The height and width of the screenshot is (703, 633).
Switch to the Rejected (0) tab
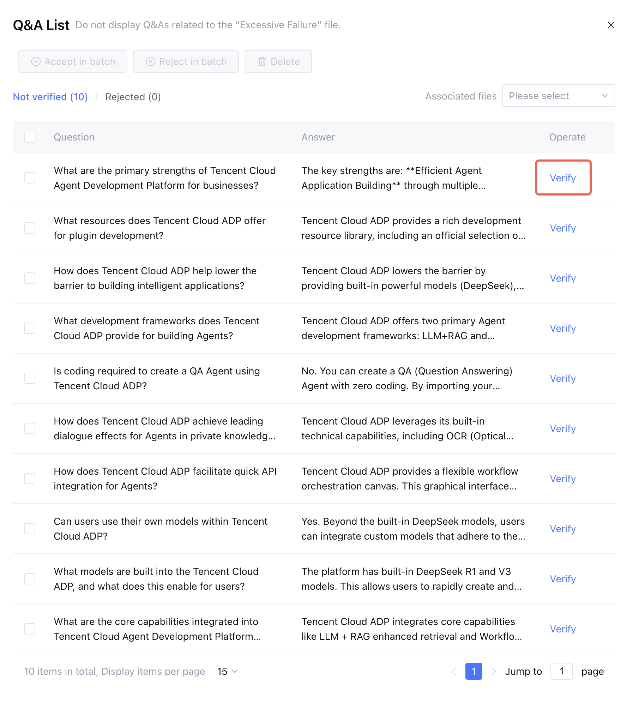click(x=133, y=97)
